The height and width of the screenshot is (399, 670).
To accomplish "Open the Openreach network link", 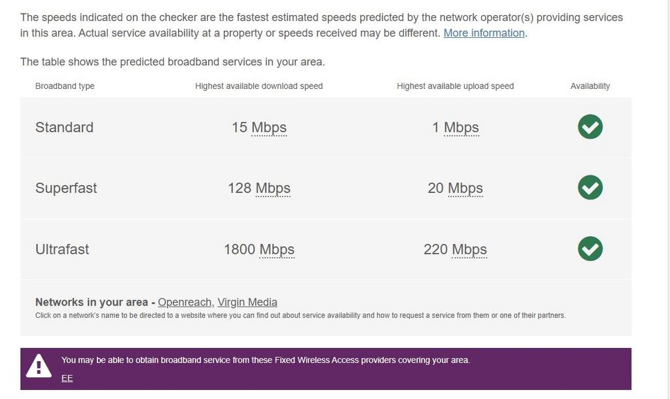I will [185, 302].
